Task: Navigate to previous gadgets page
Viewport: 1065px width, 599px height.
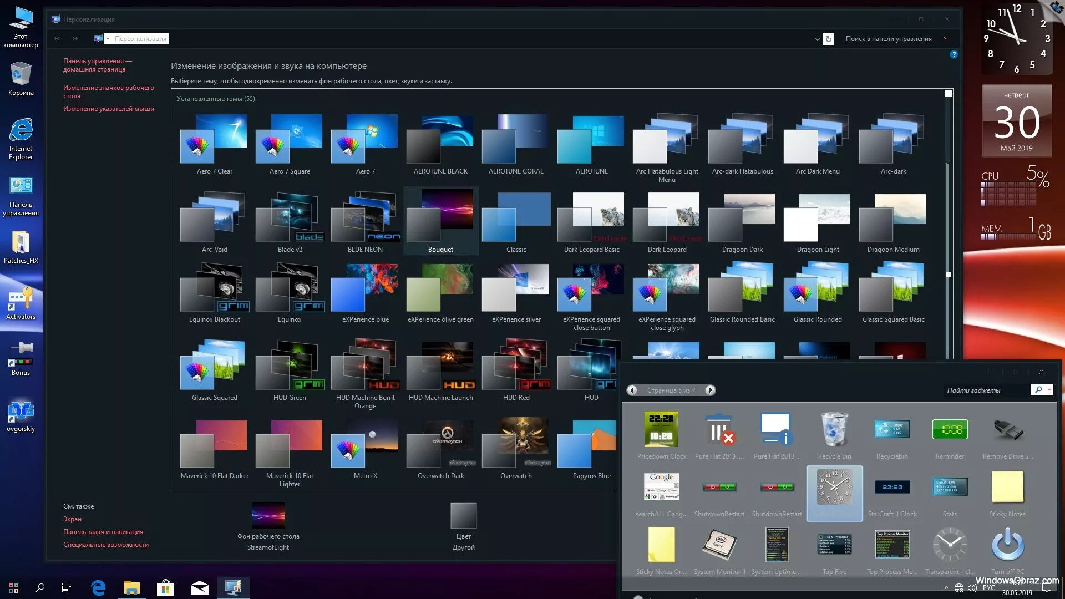Action: [x=631, y=390]
